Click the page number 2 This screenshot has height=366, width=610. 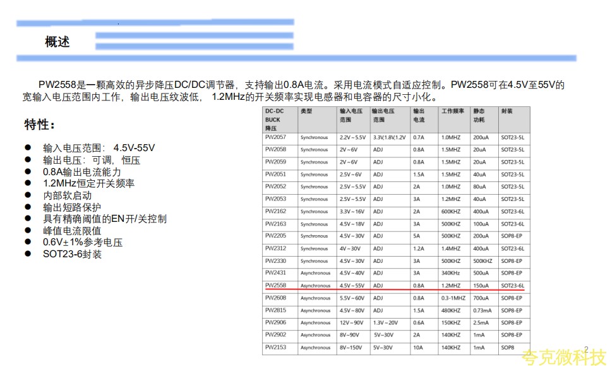tap(586, 349)
